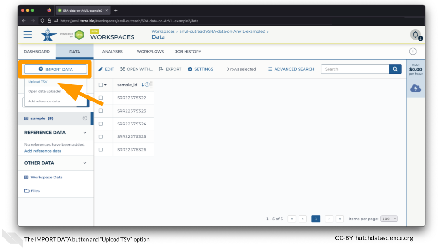Open the table SETTINGS gear
The height and width of the screenshot is (249, 443).
201,69
